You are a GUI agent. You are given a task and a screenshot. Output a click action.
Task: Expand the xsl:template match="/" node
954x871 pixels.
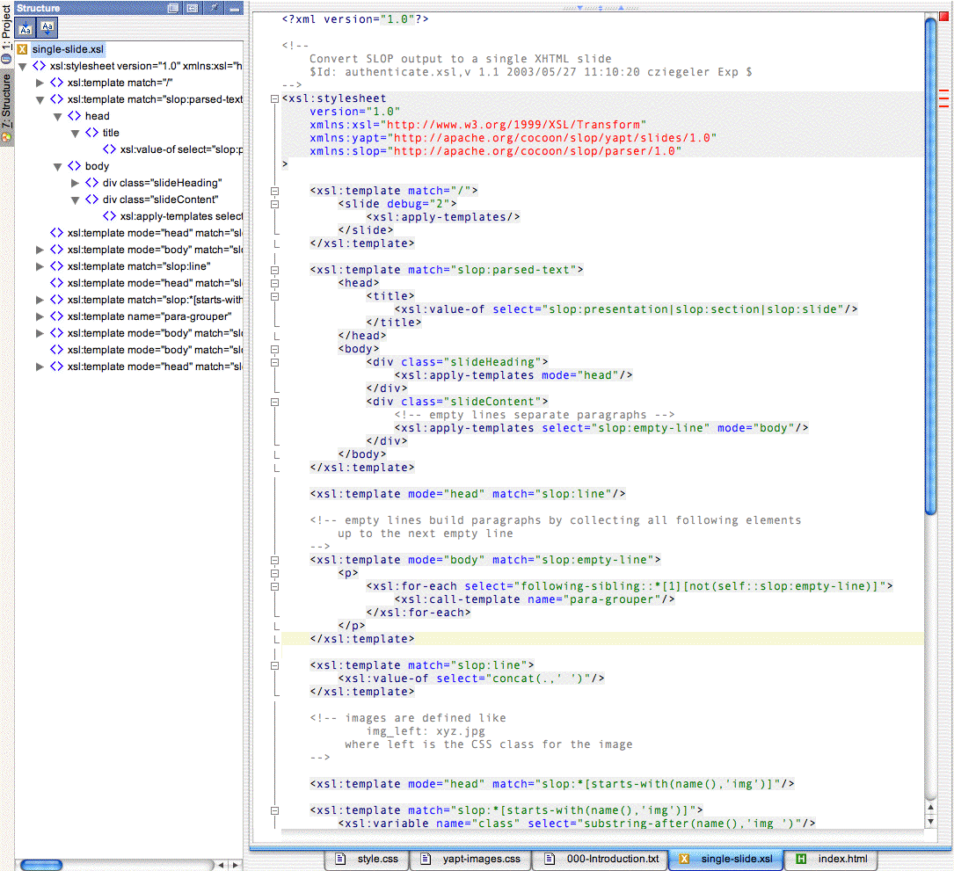(x=40, y=83)
